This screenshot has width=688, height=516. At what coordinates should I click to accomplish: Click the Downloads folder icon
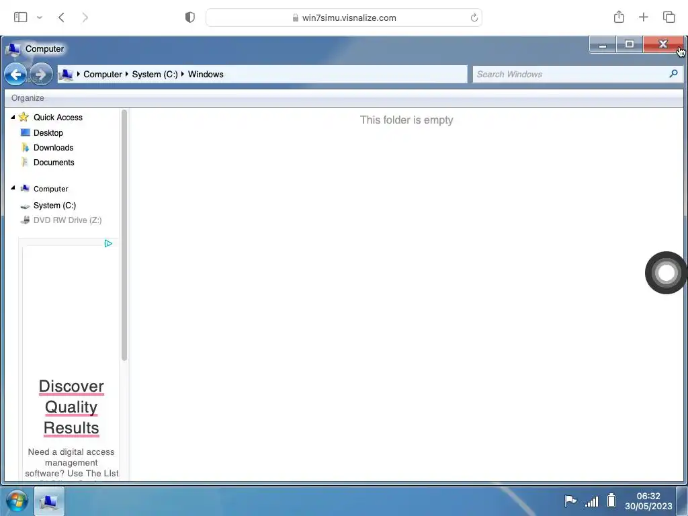tap(25, 147)
